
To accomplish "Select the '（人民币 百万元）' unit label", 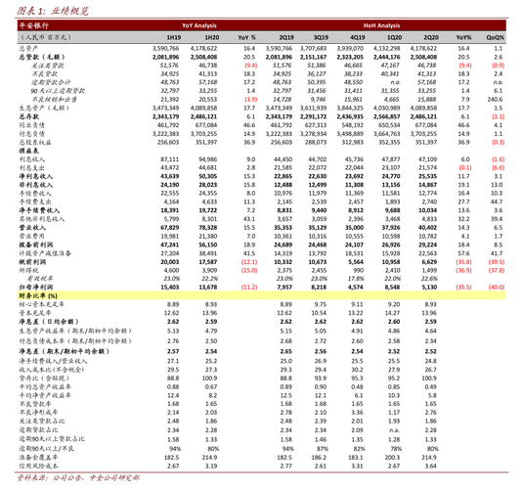I will point(45,37).
